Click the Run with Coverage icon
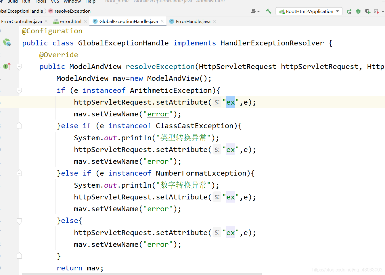385x275 pixels. click(367, 11)
